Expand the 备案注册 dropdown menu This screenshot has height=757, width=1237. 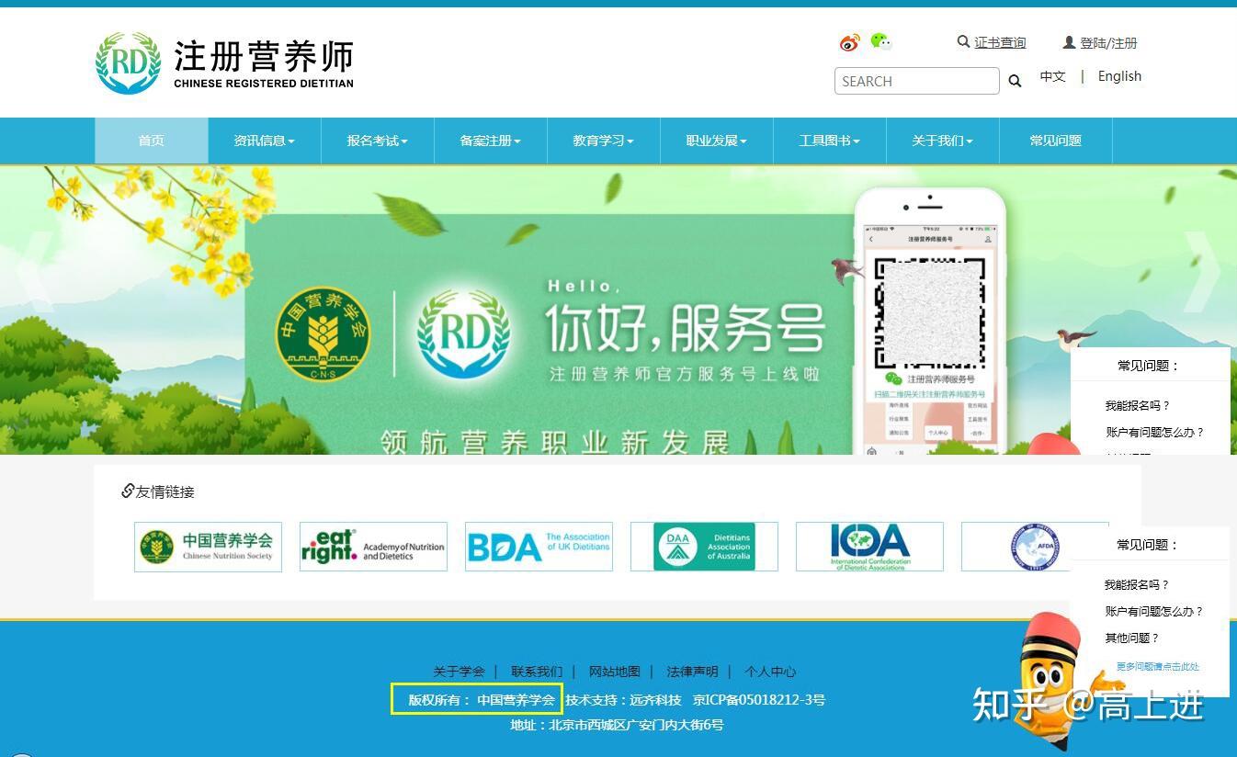(x=491, y=141)
